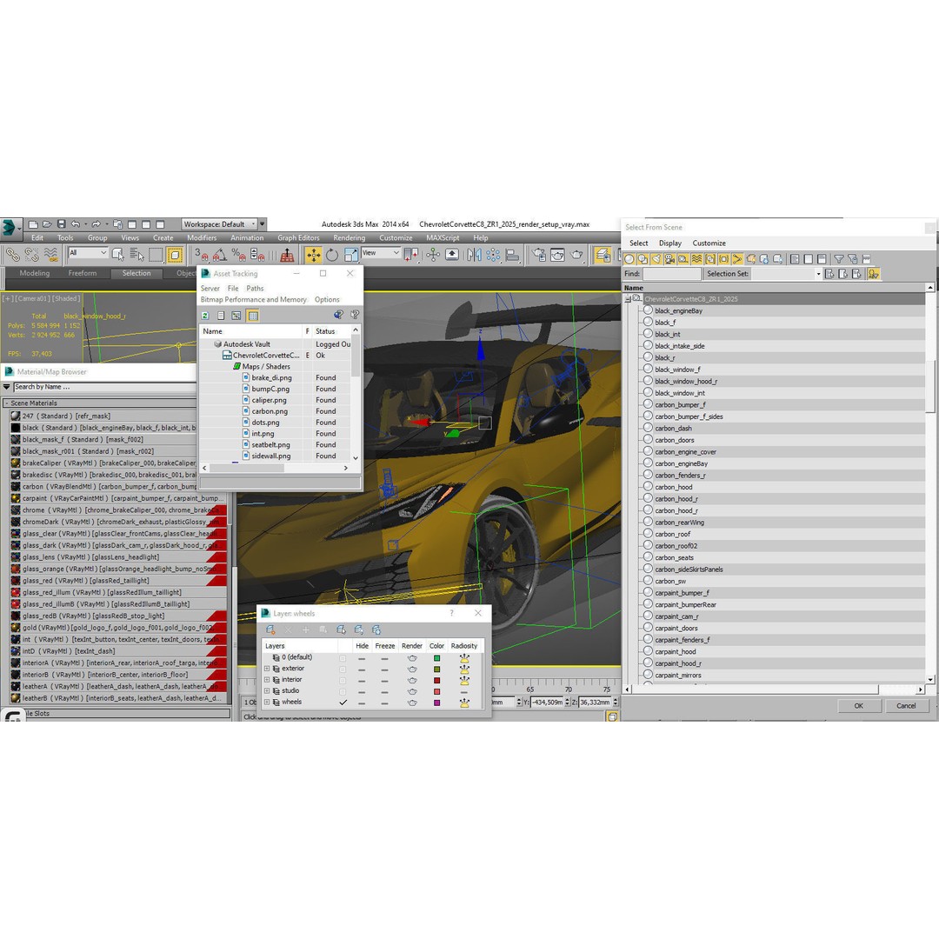
Task: Click Undo arrow in quick access toolbar
Action: [x=76, y=224]
